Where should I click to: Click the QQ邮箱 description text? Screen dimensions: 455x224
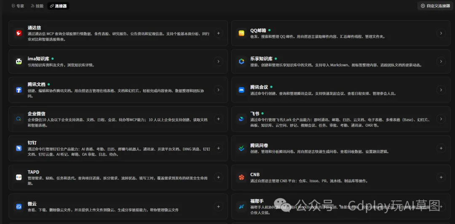point(318,37)
